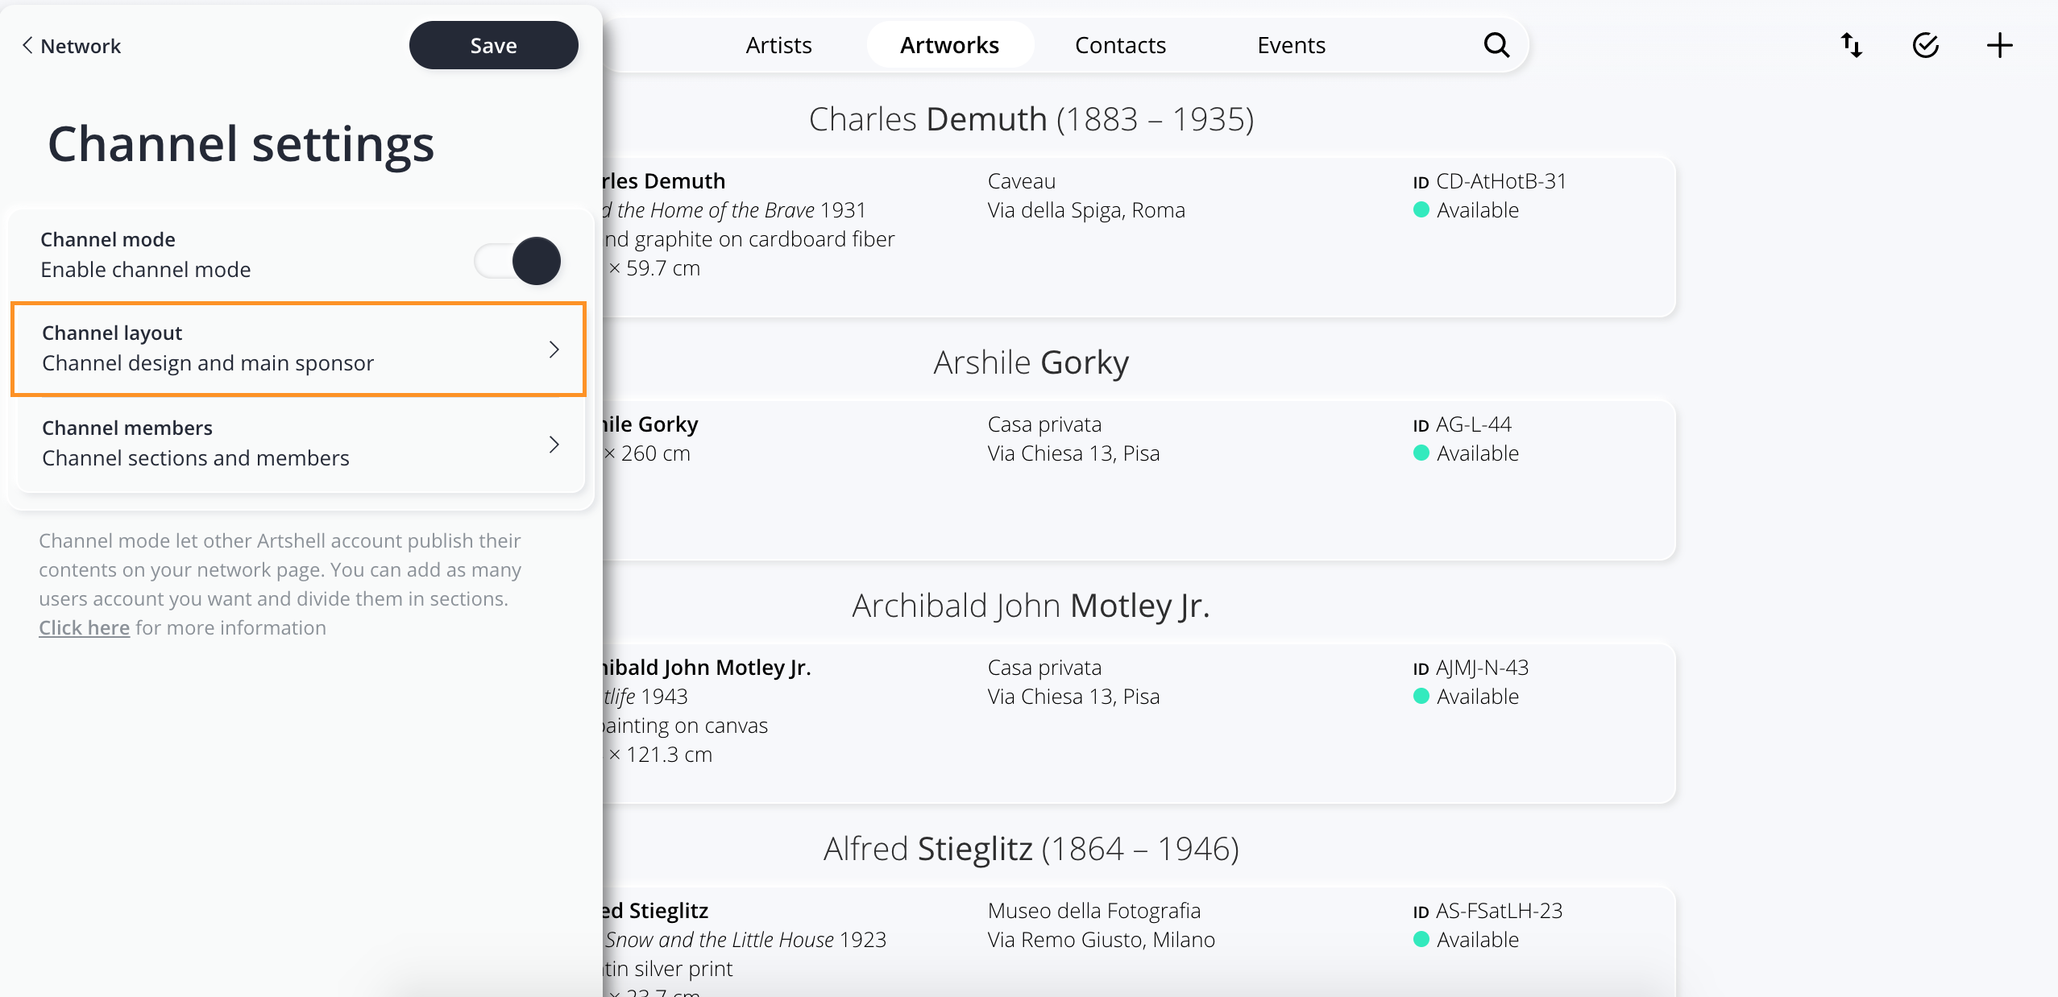Click the Channel settings title
The width and height of the screenshot is (2058, 997).
[x=241, y=143]
